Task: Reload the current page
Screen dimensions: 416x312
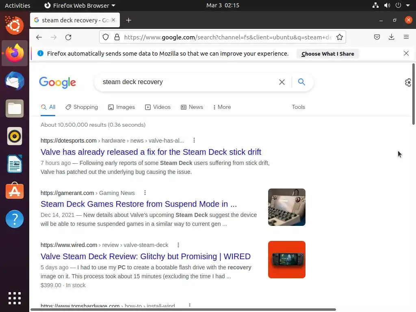Action: [x=68, y=37]
